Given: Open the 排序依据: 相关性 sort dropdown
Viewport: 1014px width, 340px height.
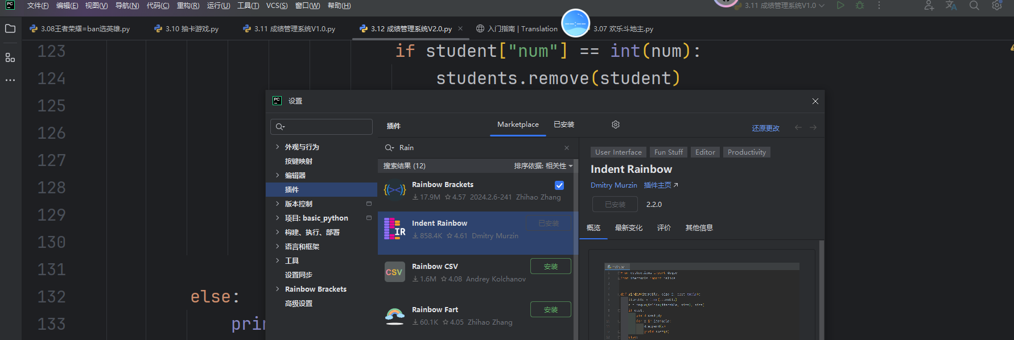Looking at the screenshot, I should pos(543,166).
